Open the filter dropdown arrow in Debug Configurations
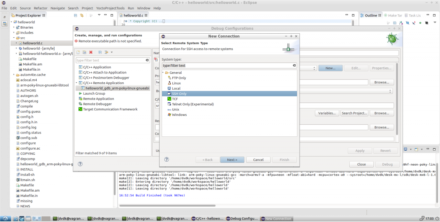Screen dimensions: 440x222 [x=111, y=52]
